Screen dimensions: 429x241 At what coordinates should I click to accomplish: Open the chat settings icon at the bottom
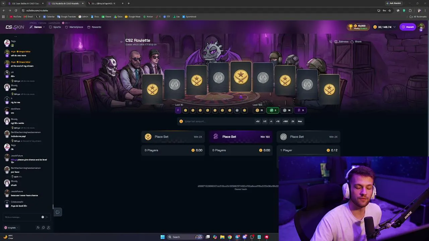click(x=43, y=228)
